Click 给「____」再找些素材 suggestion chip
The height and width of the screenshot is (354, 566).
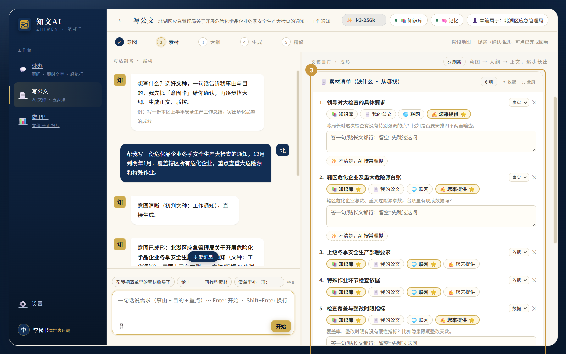(204, 282)
